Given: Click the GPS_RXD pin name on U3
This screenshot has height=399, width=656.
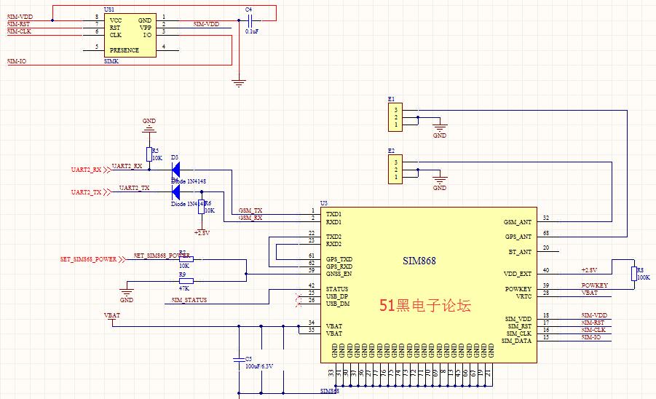Looking at the screenshot, I should point(339,266).
